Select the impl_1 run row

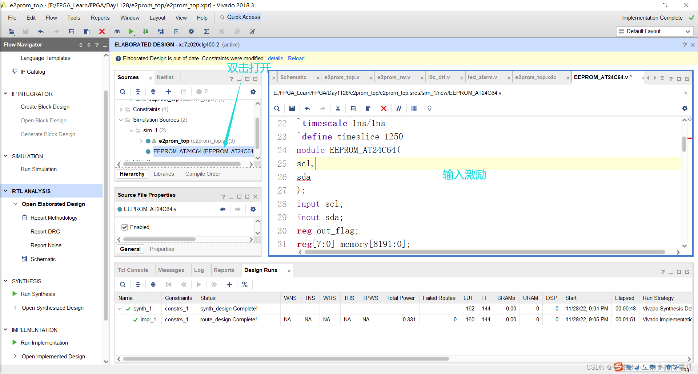(x=404, y=320)
